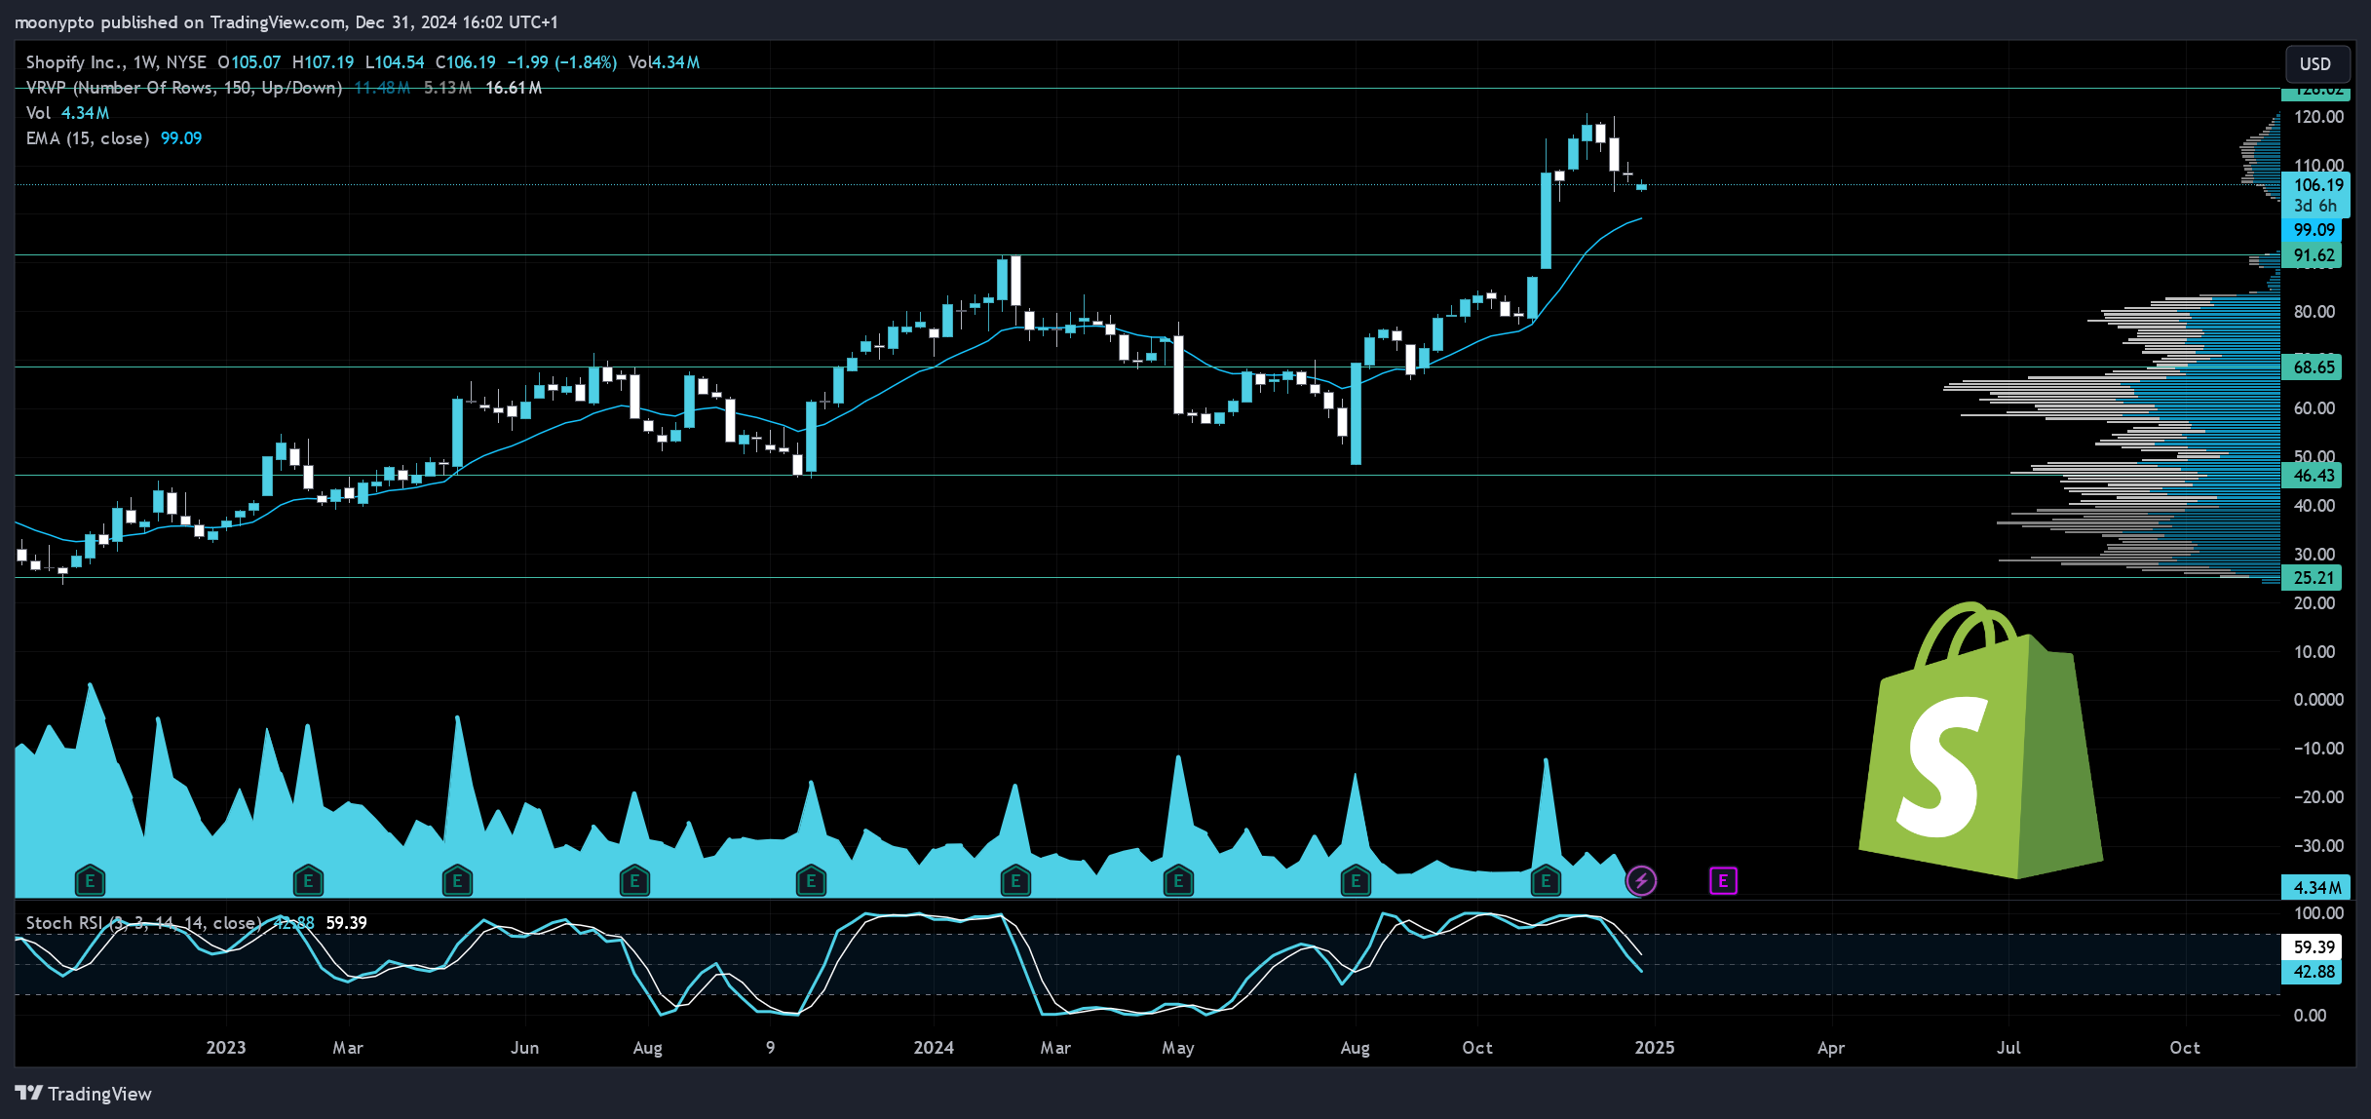Click the moonypto published on TradingView.com header
2371x1119 pixels.
click(x=286, y=21)
